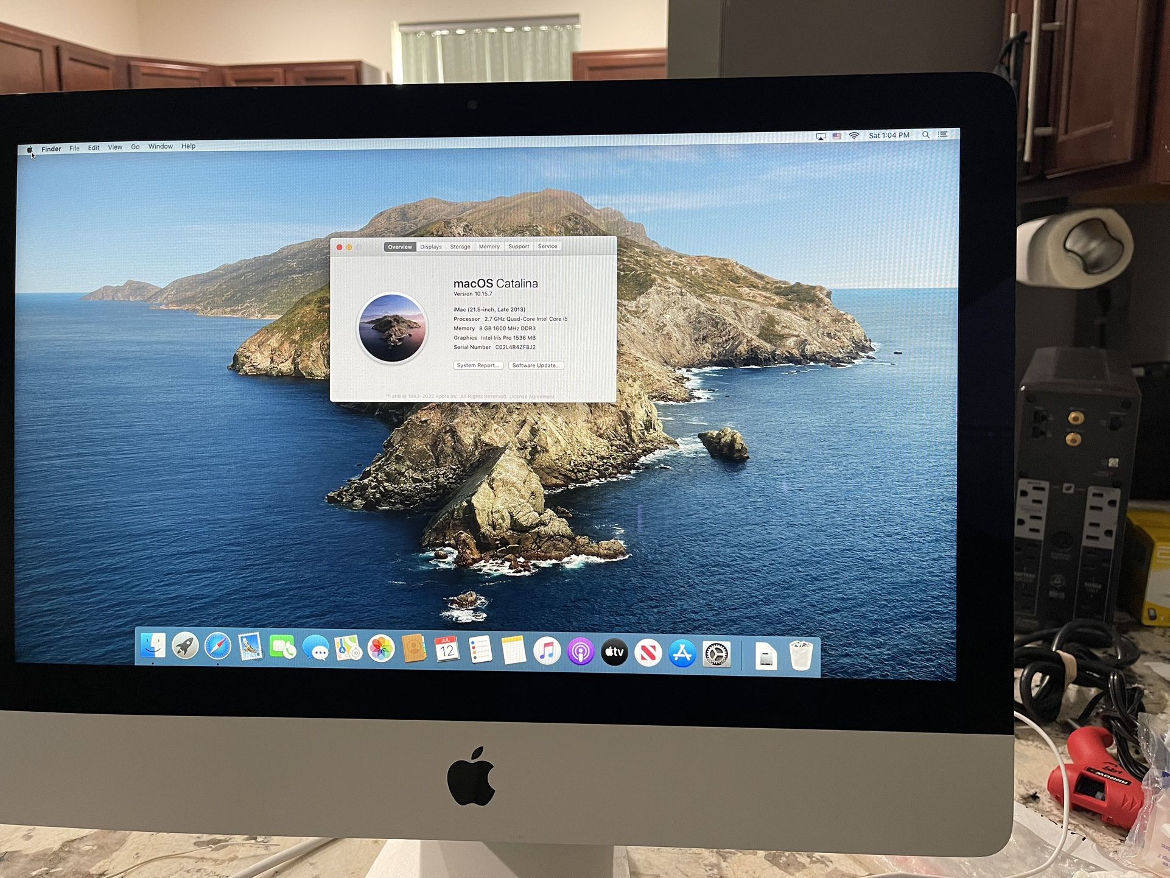Screen dimensions: 1170x878
Task: Click the AirPlay display icon in menu bar
Action: click(x=821, y=136)
